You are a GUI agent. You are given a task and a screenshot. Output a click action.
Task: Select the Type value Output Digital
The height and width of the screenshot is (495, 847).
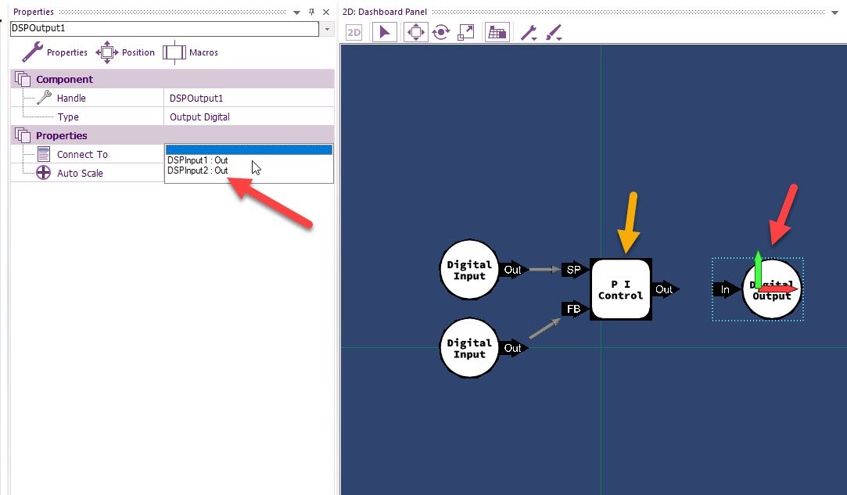tap(199, 117)
